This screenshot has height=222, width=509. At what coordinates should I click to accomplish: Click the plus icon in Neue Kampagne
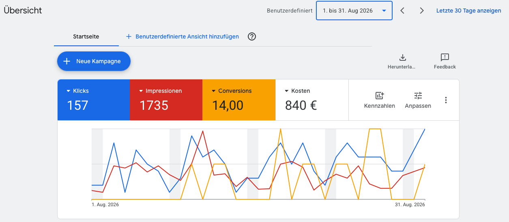tap(67, 61)
